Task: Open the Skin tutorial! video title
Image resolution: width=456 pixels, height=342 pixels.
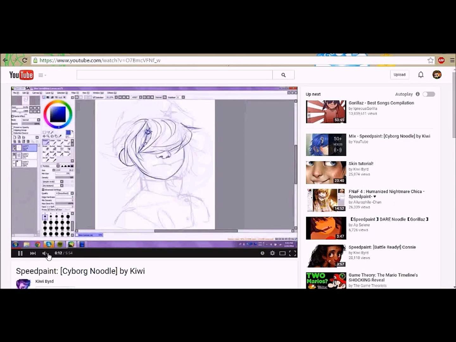Action: 361,164
